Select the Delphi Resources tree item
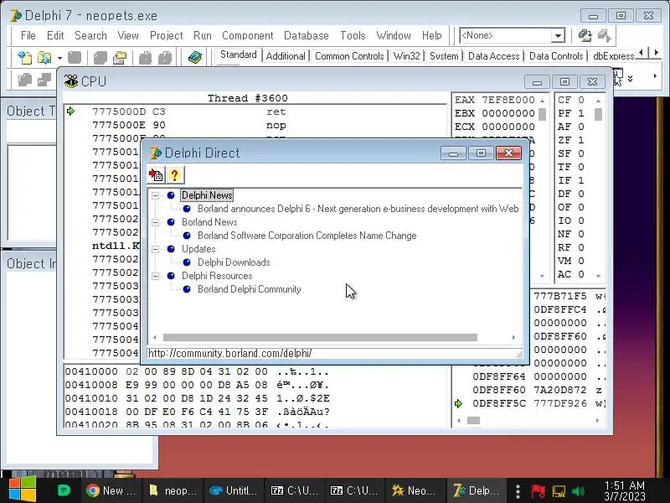670x503 pixels. [x=217, y=276]
